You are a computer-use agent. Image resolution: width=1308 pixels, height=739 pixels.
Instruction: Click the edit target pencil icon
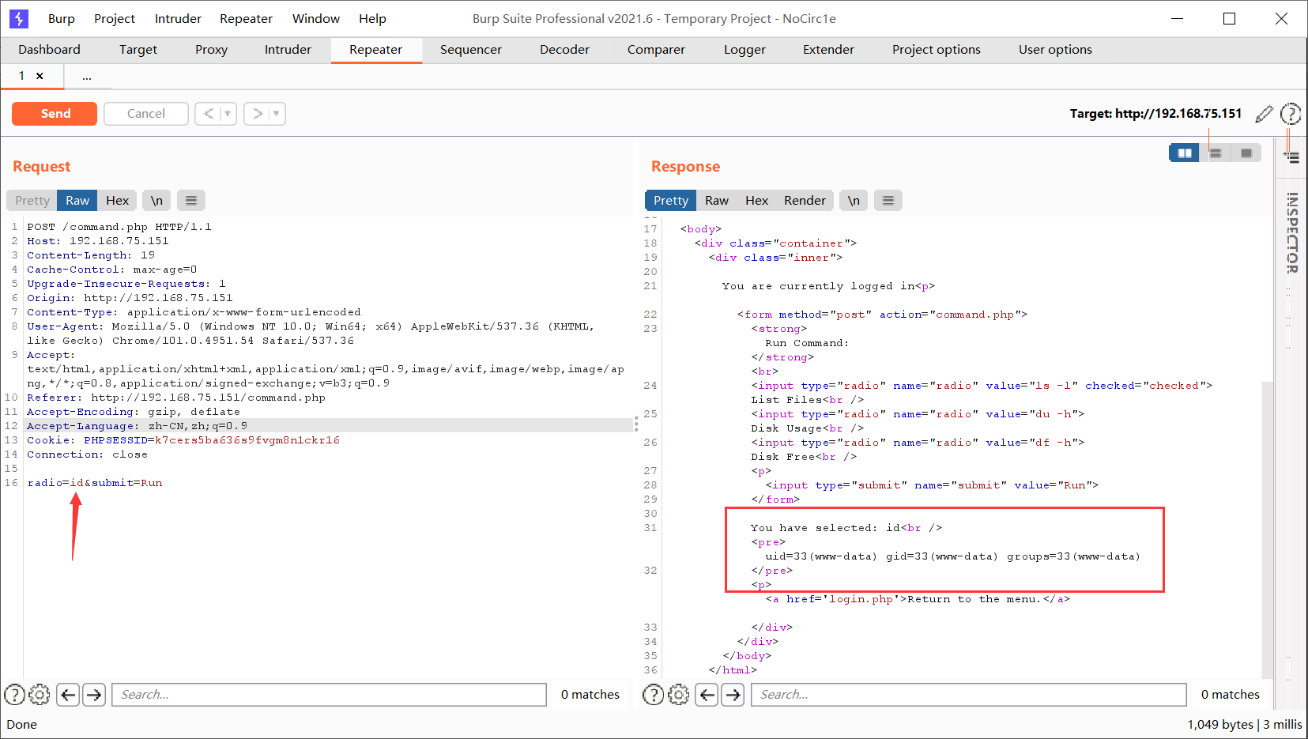coord(1264,114)
